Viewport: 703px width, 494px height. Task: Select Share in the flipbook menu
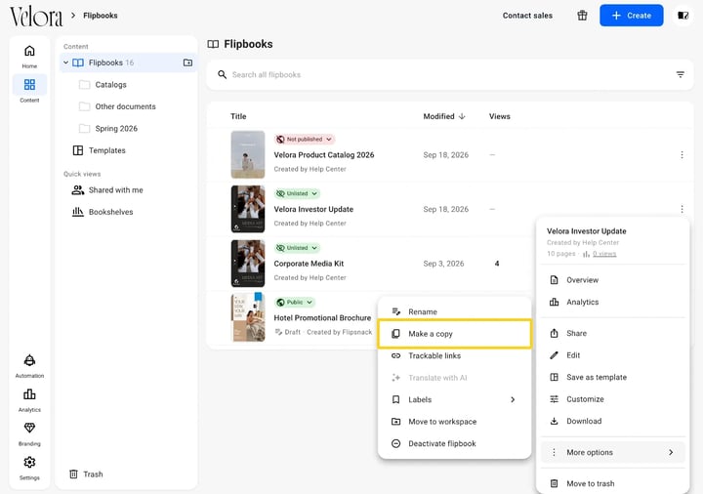coord(613,334)
